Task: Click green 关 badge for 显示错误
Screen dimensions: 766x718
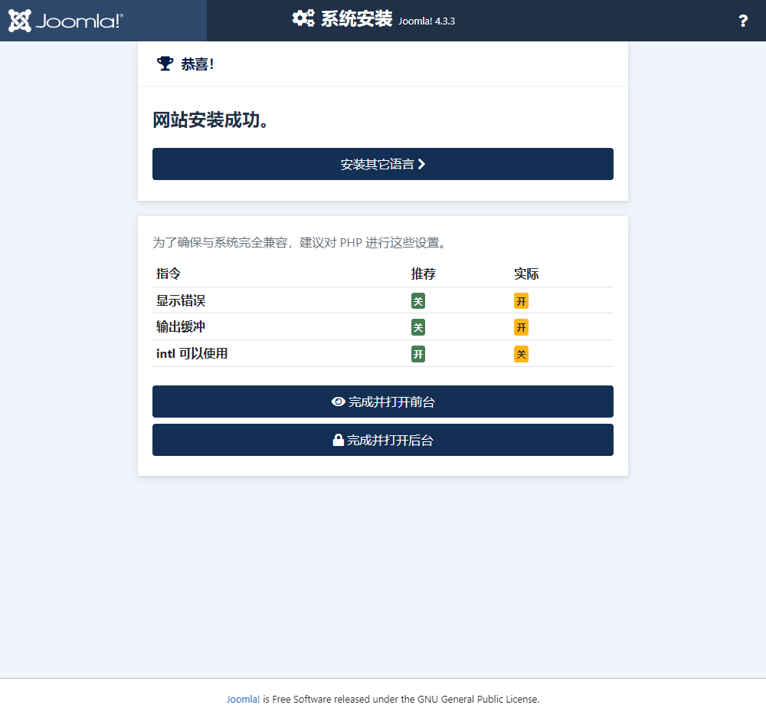Action: pos(418,301)
